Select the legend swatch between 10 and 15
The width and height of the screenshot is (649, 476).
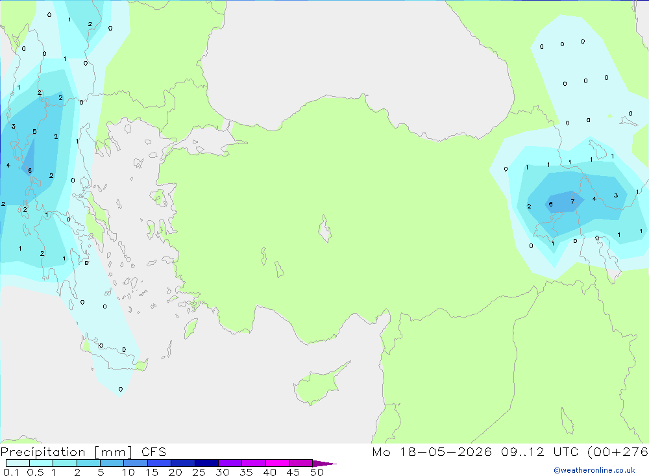tap(136, 463)
